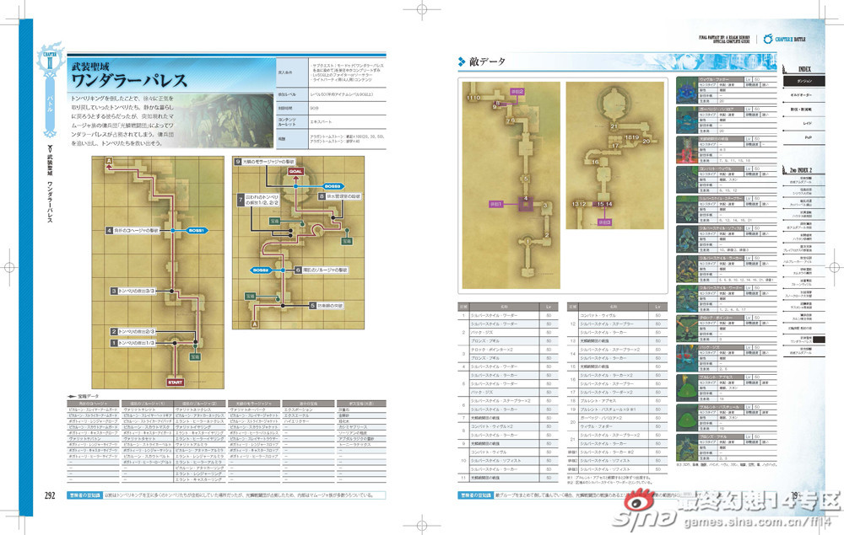Open the プルレント・アプセス enemy thumbnail
The width and height of the screenshot is (844, 535).
687,388
